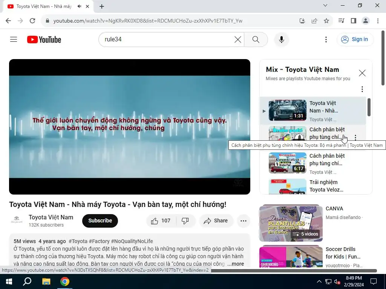Image resolution: width=386 pixels, height=289 pixels.
Task: Select title 'Cách phân biệt phụ tùng chí...' at 6:17
Action: tap(327, 160)
